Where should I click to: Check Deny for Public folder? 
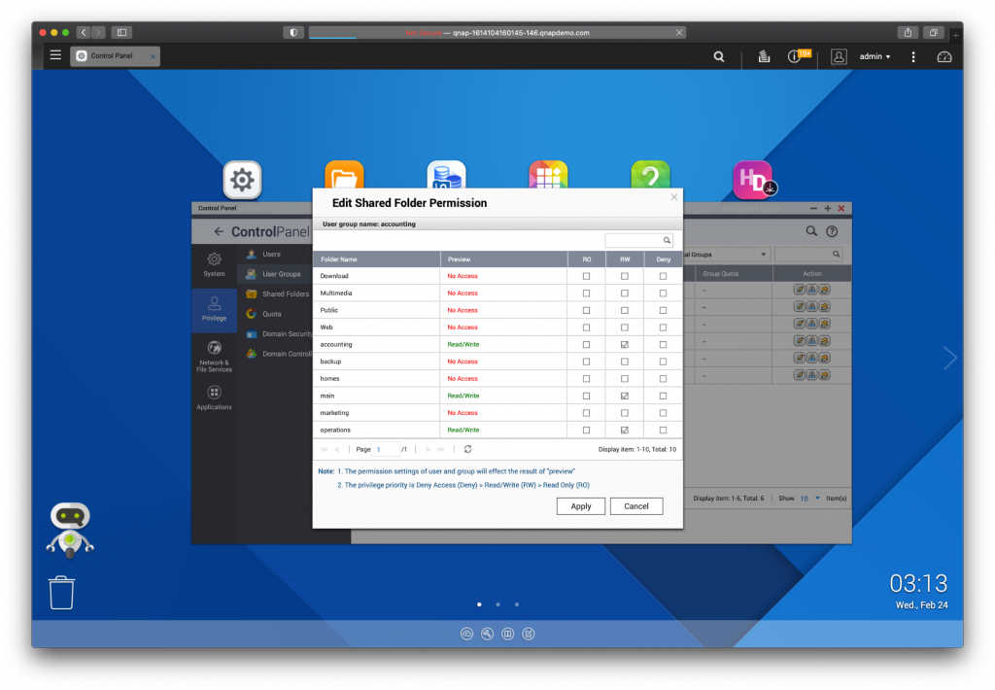(663, 310)
